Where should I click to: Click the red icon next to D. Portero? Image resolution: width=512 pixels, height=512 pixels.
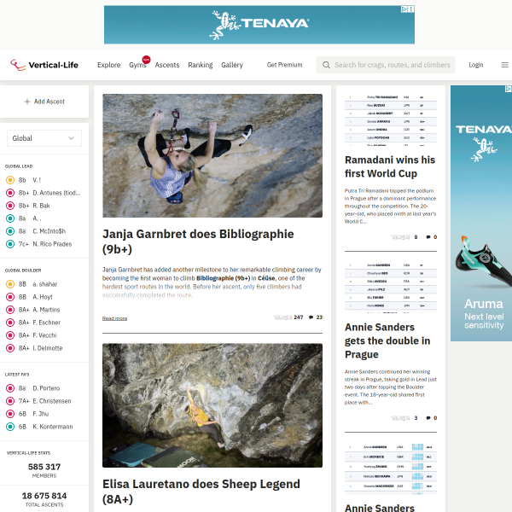pyautogui.click(x=10, y=388)
